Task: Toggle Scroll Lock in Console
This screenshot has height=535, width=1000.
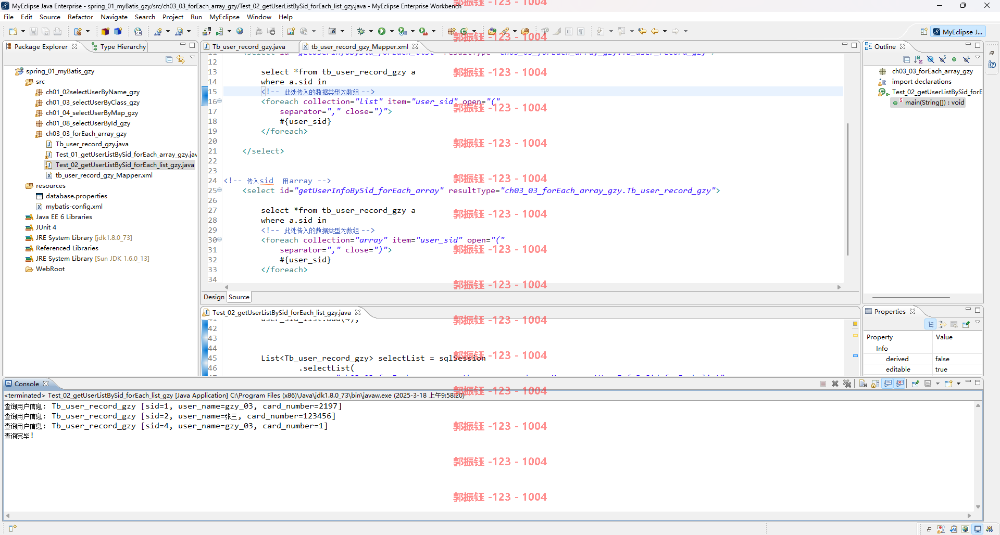Action: click(x=875, y=384)
